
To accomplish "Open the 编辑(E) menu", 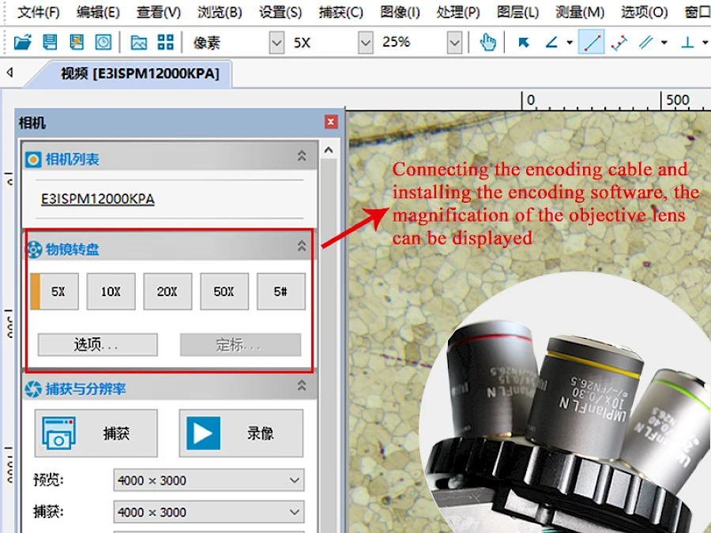I will click(x=98, y=12).
